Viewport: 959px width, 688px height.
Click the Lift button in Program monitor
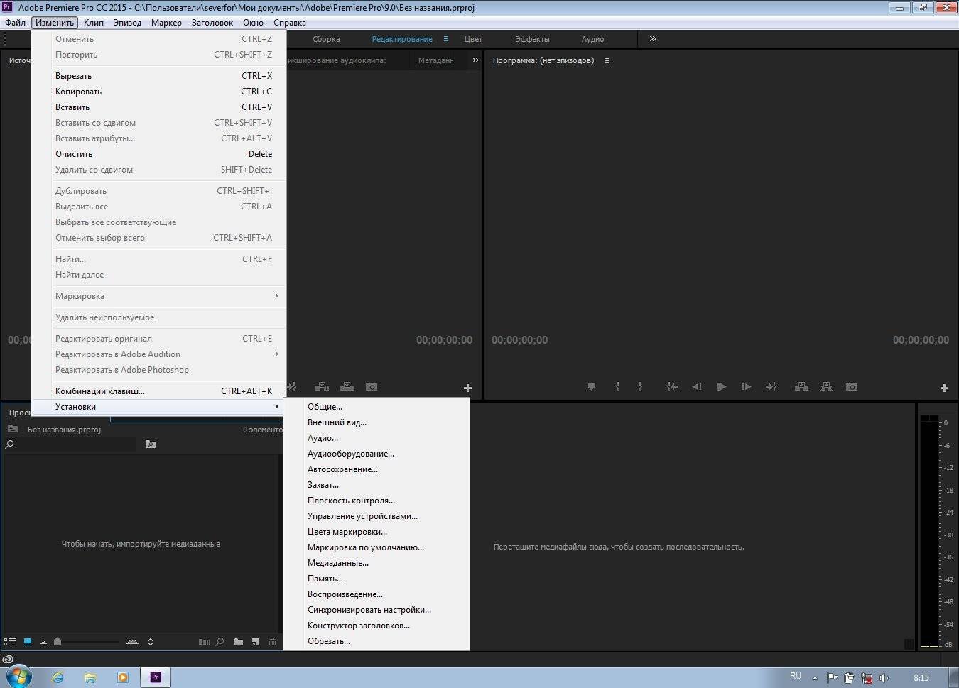coord(801,387)
